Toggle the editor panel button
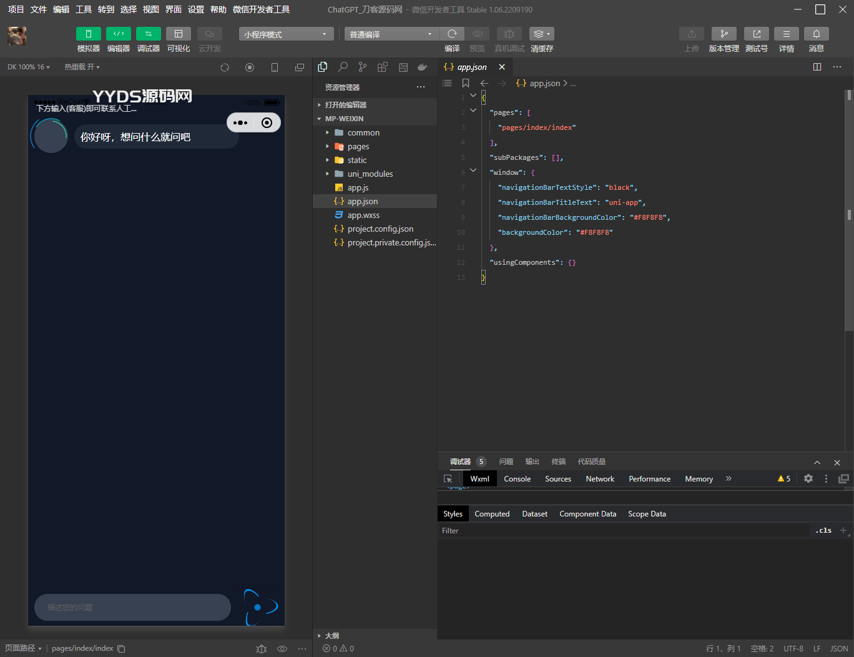The image size is (854, 657). 118,34
